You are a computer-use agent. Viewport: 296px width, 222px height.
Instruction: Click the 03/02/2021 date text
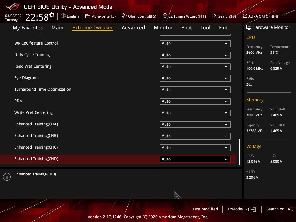tap(14, 16)
